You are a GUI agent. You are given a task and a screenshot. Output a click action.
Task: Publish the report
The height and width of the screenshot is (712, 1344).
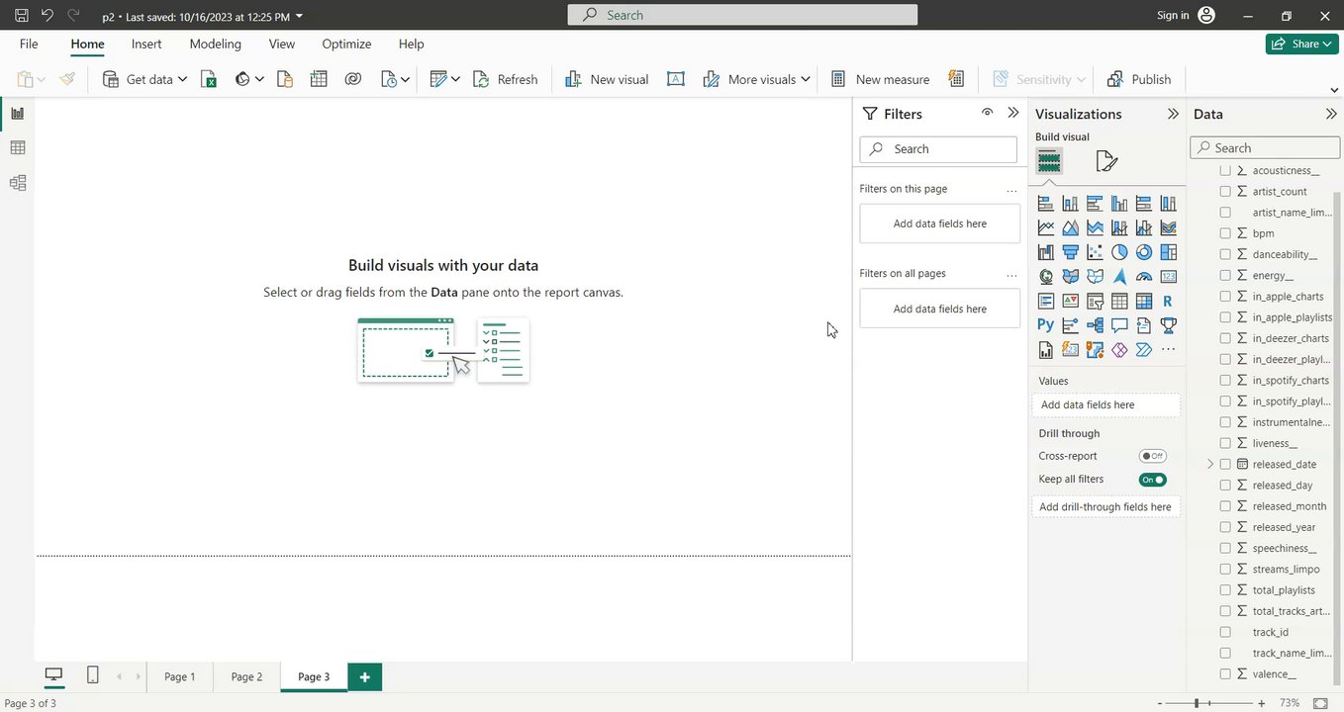click(x=1139, y=79)
